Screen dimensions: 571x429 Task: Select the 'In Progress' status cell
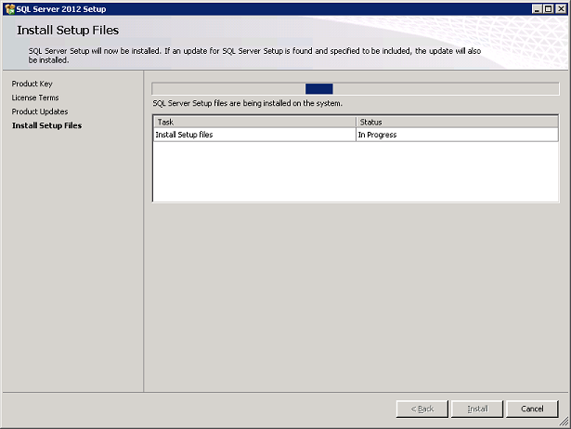click(457, 135)
